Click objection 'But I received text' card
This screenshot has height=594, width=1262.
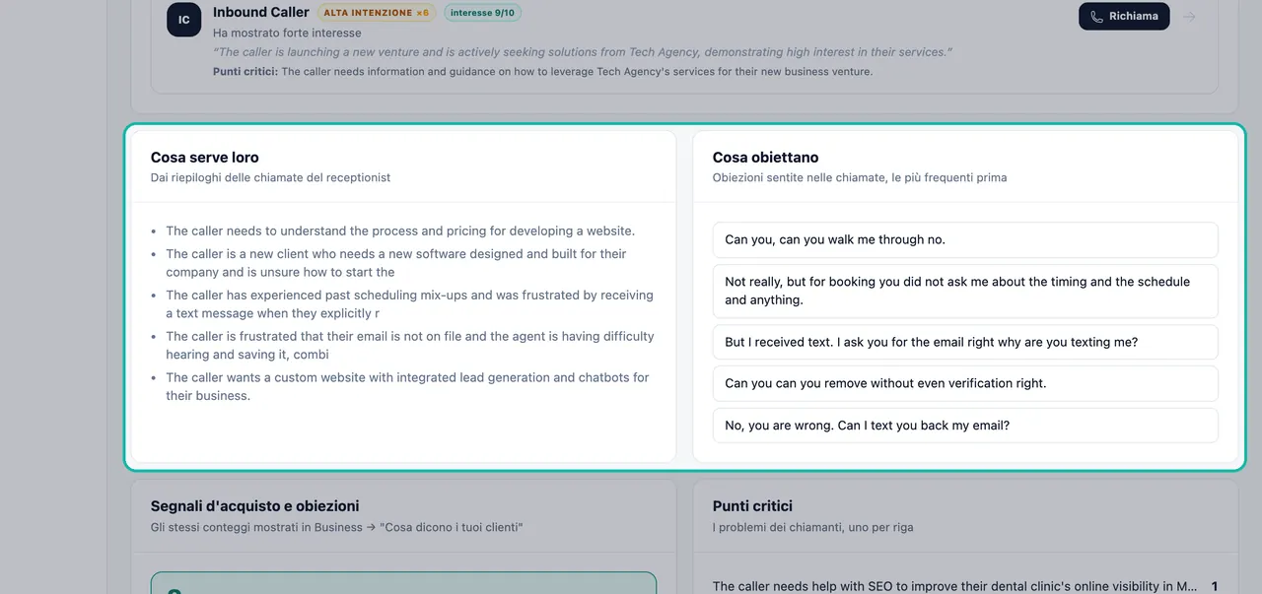pyautogui.click(x=965, y=342)
